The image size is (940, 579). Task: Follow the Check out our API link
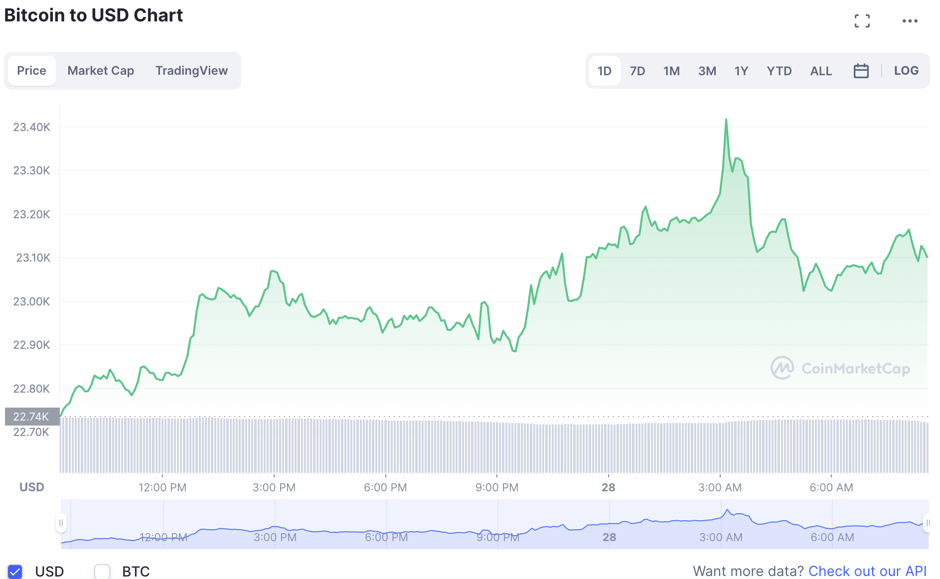point(867,571)
